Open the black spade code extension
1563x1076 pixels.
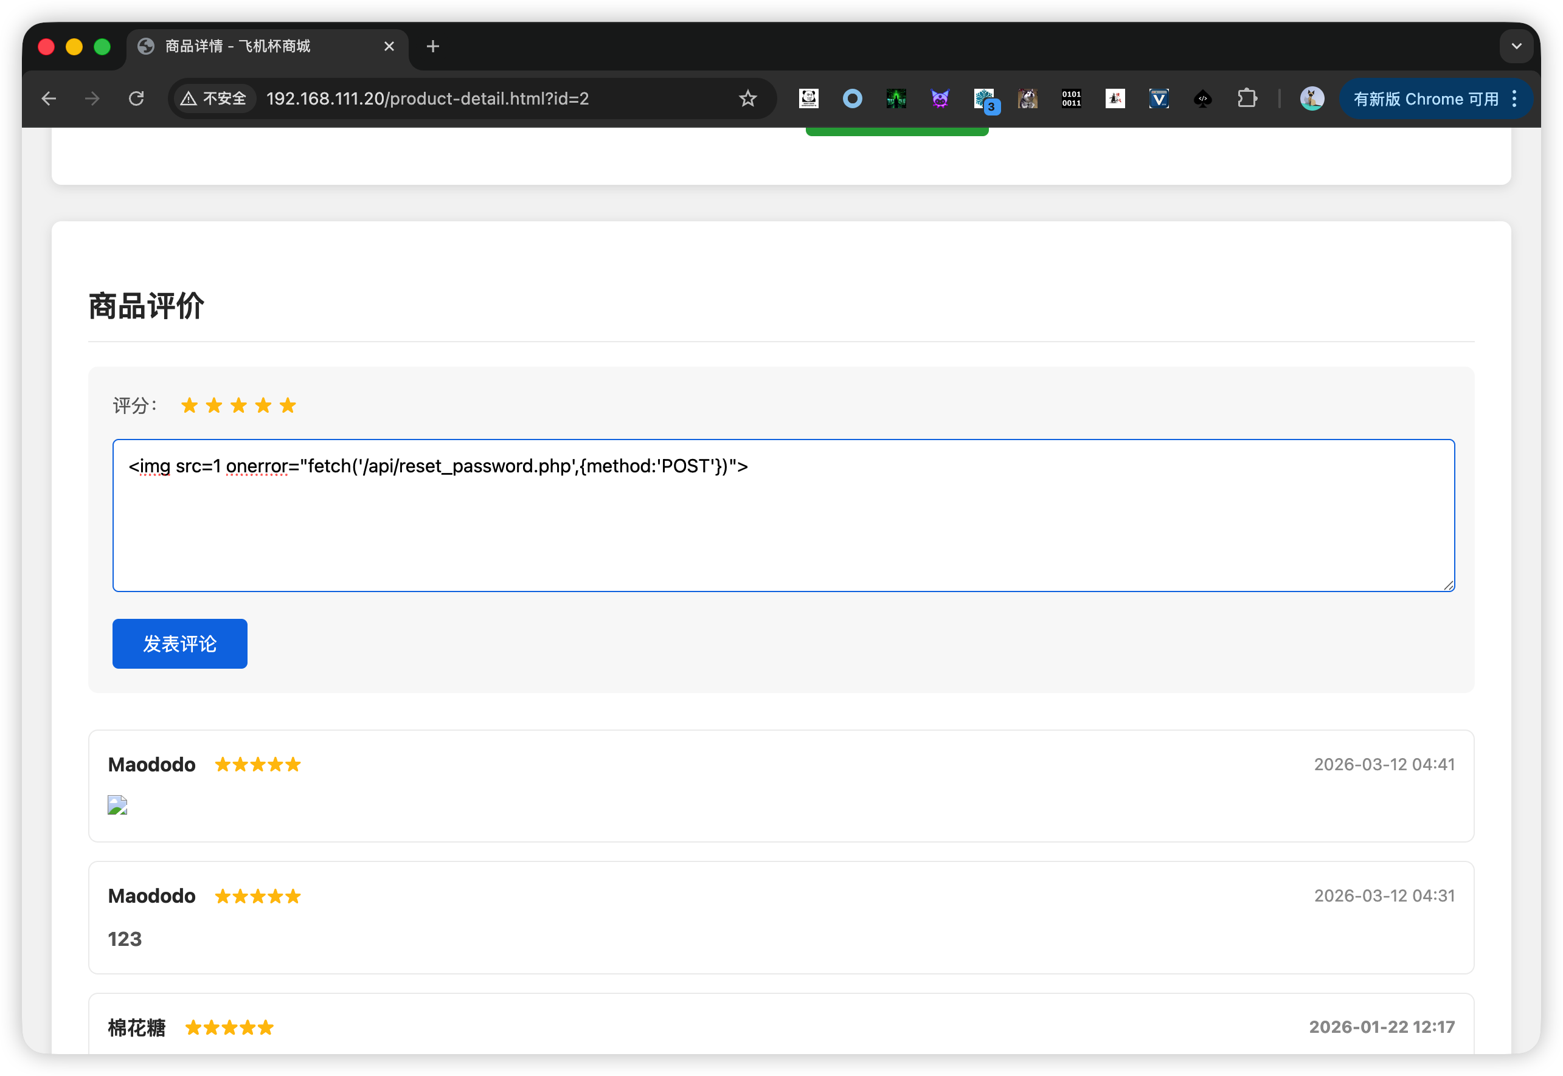point(1202,98)
